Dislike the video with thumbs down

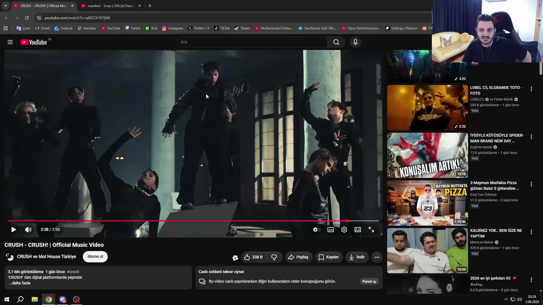coord(274,257)
